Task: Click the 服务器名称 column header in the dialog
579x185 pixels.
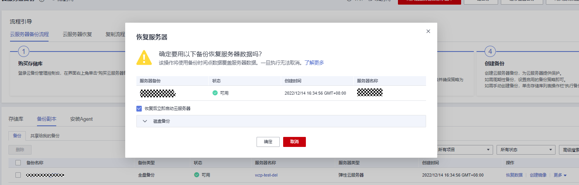Action: 367,81
